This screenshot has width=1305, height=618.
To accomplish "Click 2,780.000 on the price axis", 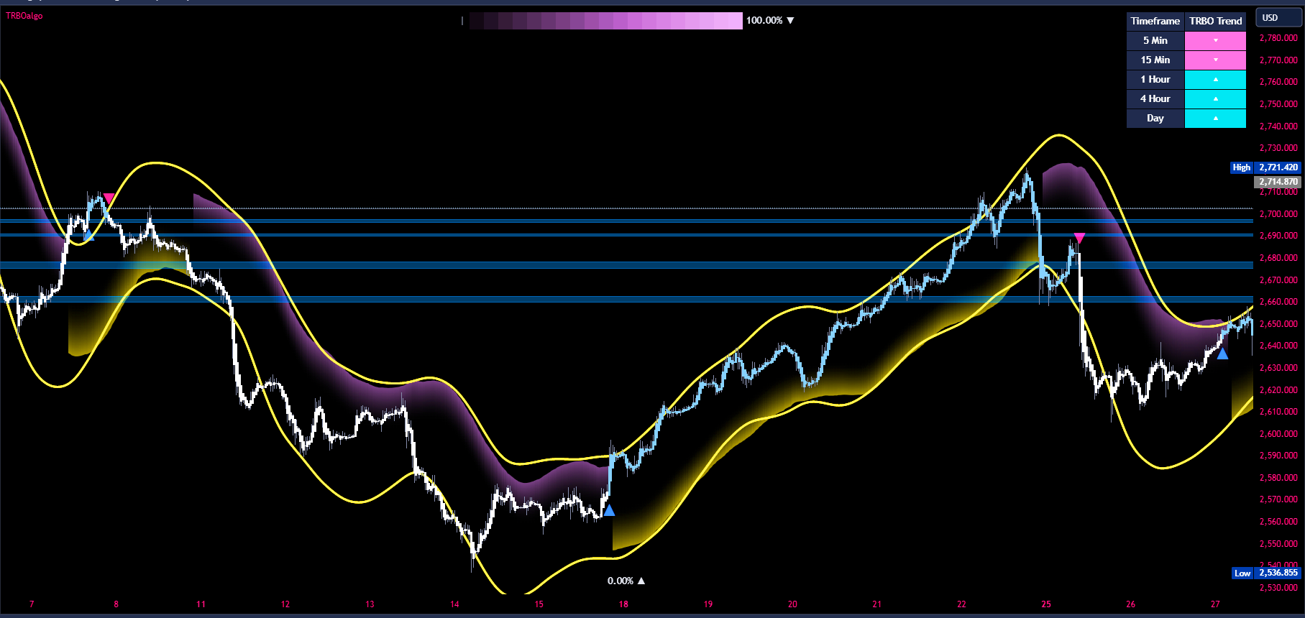I will 1278,38.
